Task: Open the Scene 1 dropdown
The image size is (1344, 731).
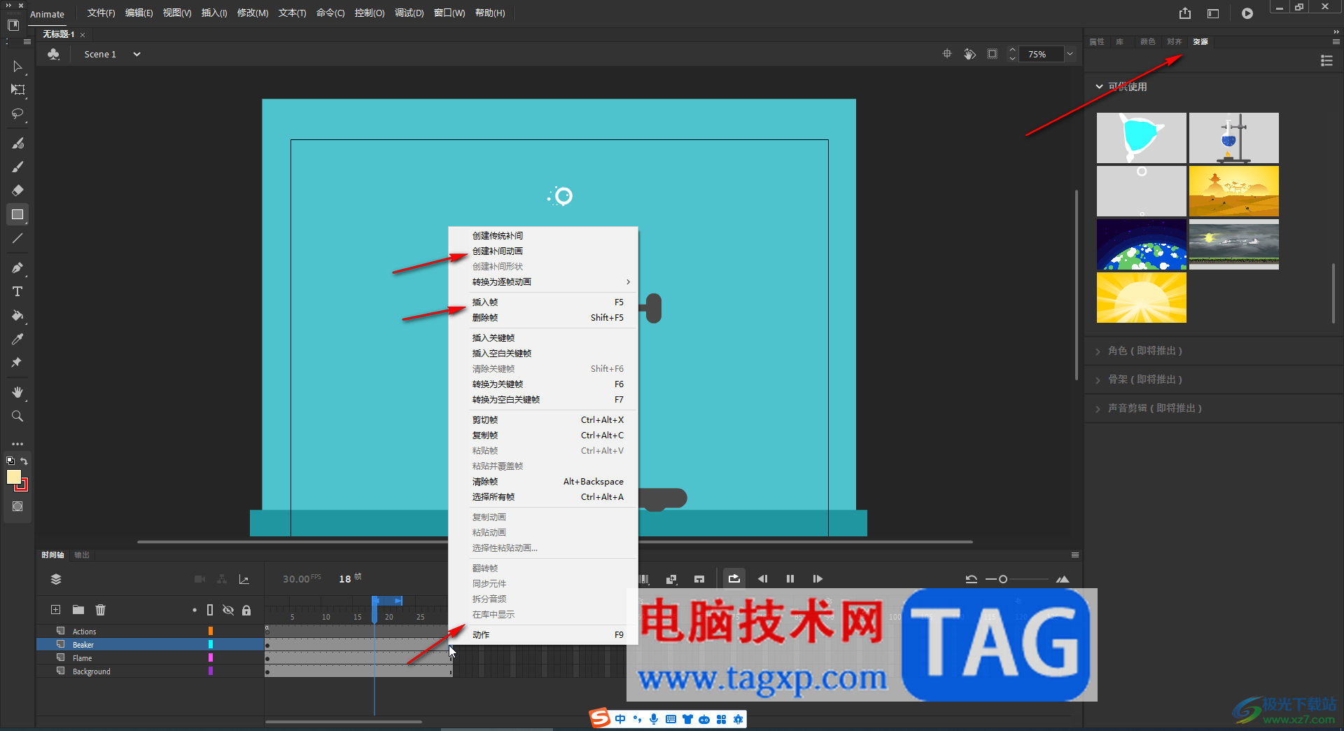Action: [136, 54]
